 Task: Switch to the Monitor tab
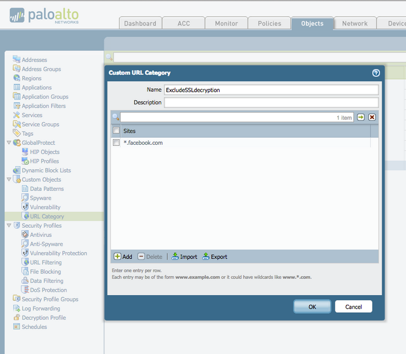point(226,23)
